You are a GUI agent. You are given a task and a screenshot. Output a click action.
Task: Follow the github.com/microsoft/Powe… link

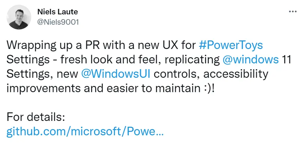(x=85, y=132)
